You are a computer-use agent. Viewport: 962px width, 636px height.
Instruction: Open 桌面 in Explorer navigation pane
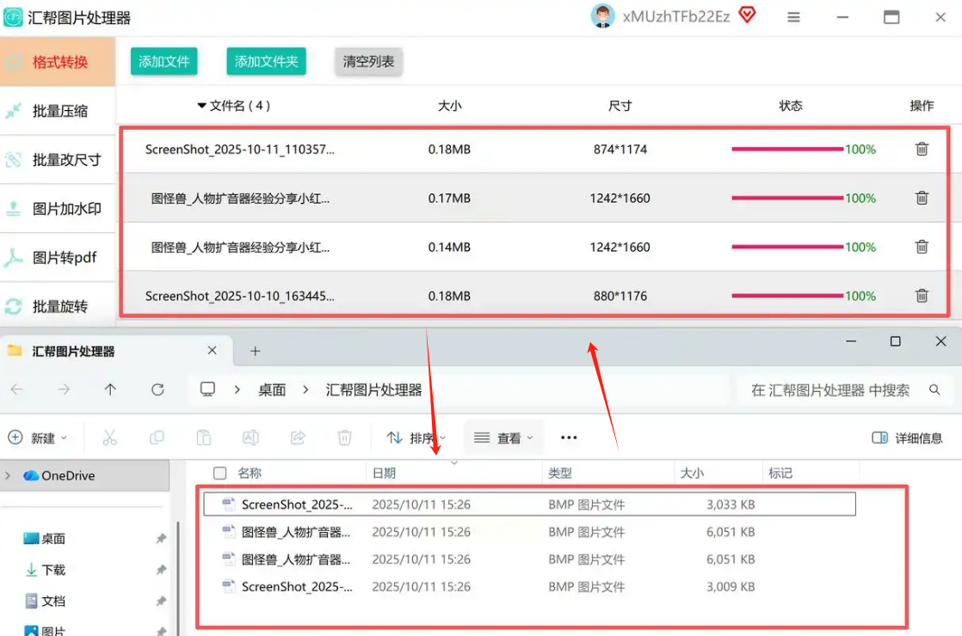44,539
